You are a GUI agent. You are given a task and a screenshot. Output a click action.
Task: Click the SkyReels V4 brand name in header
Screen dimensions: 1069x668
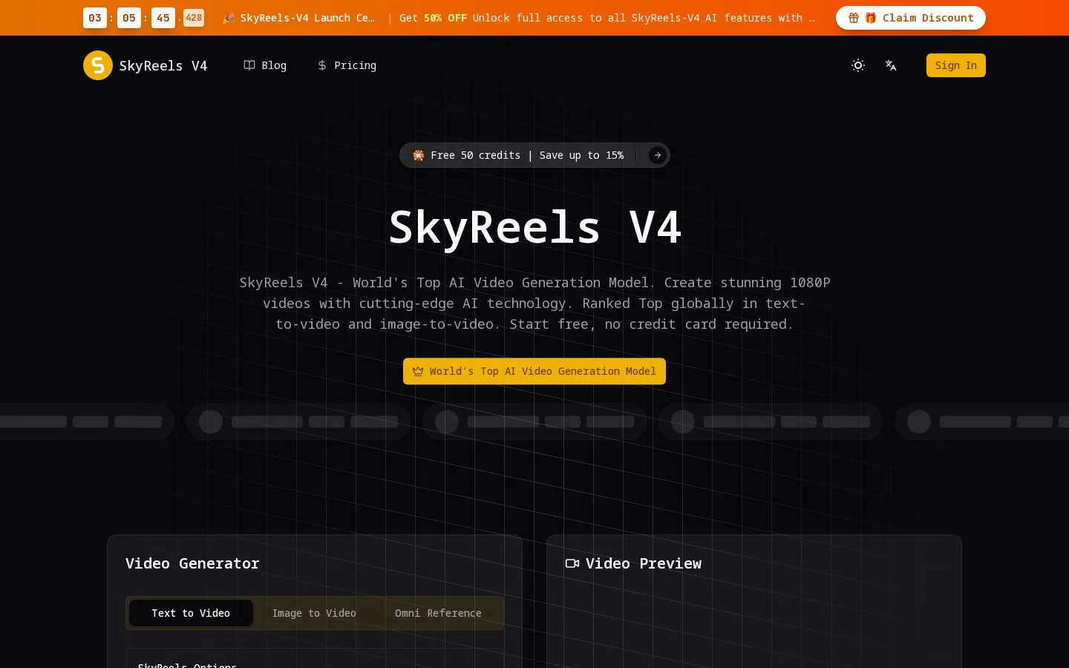pos(163,65)
